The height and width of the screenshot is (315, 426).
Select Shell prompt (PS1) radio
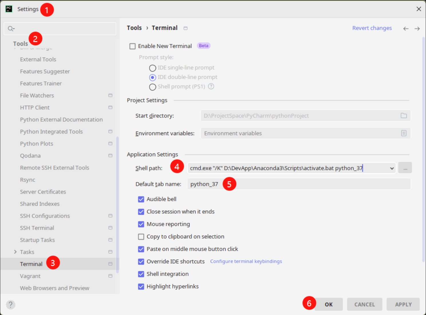tap(153, 87)
